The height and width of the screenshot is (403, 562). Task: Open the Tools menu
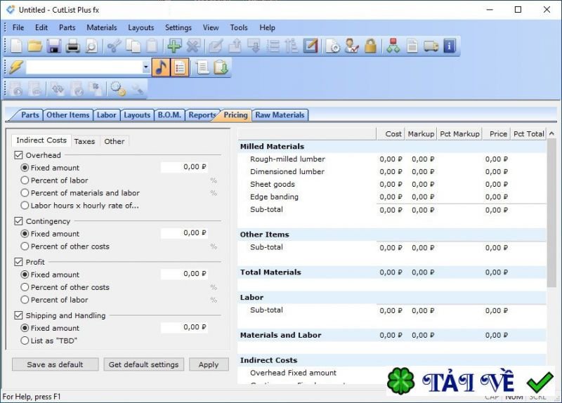pos(239,27)
